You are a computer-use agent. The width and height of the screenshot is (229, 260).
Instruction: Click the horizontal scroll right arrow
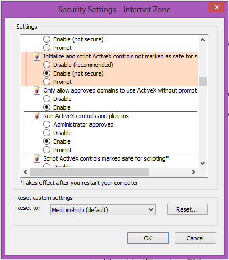tap(194, 172)
